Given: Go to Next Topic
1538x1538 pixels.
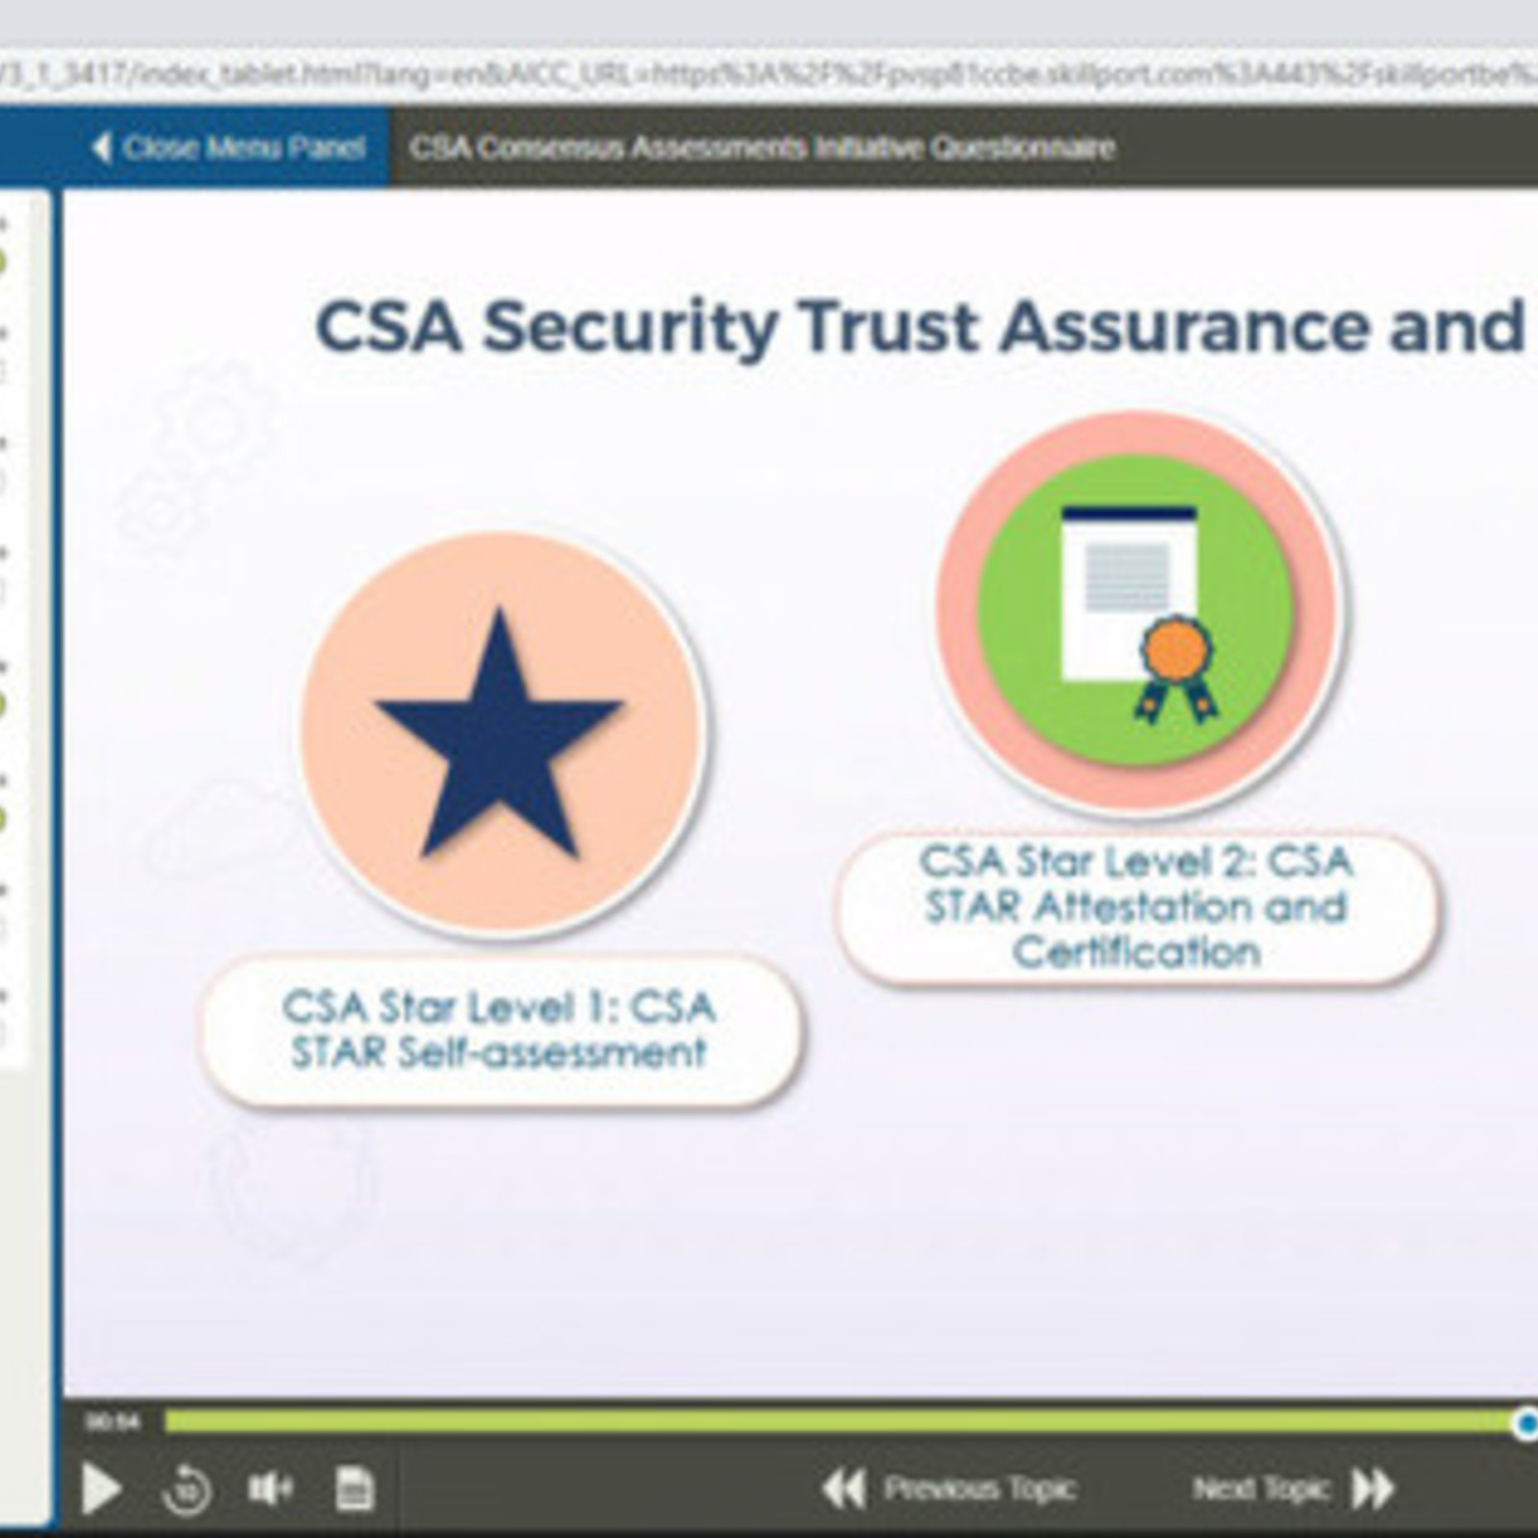Looking at the screenshot, I should pos(1293,1489).
